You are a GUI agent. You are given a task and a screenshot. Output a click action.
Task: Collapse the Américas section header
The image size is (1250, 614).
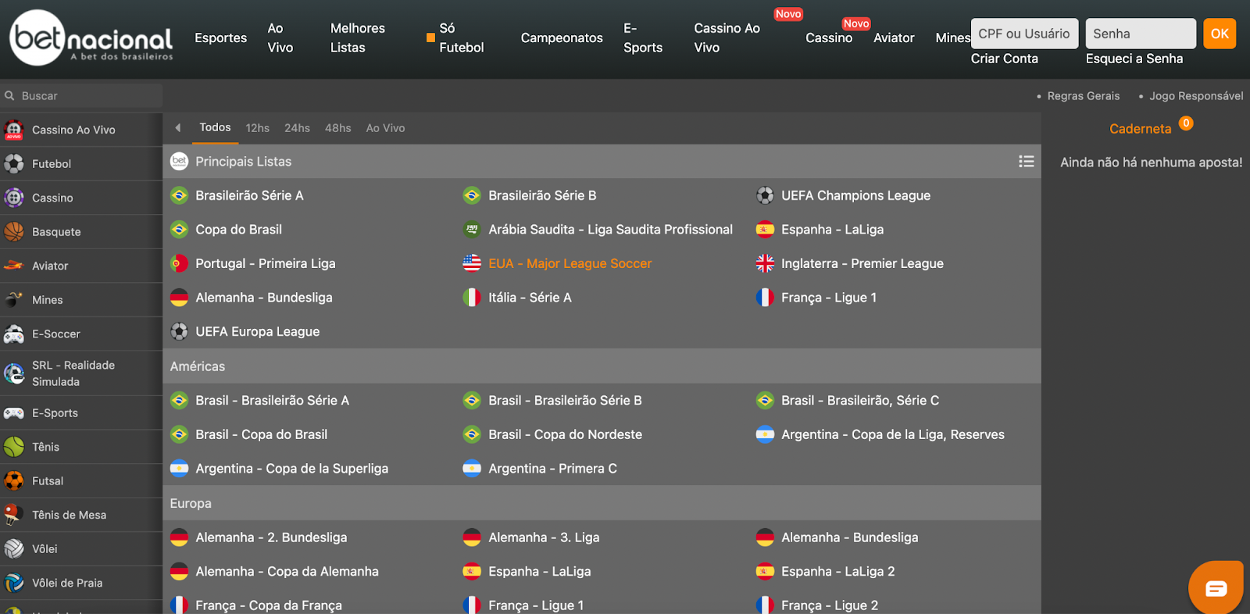coord(602,366)
